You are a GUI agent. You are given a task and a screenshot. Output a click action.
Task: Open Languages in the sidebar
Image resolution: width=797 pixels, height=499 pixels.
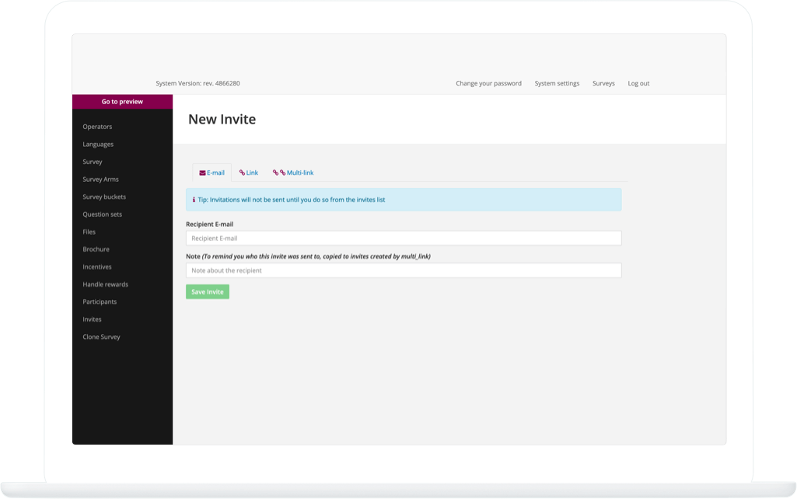[x=98, y=145]
